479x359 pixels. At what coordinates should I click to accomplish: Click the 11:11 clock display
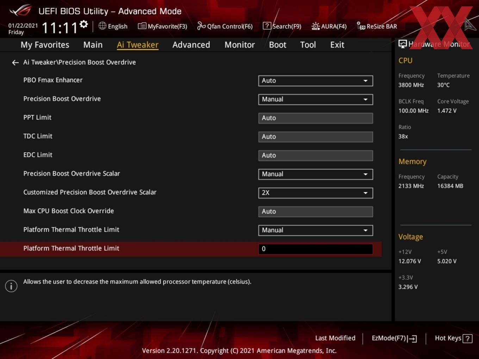coord(60,28)
